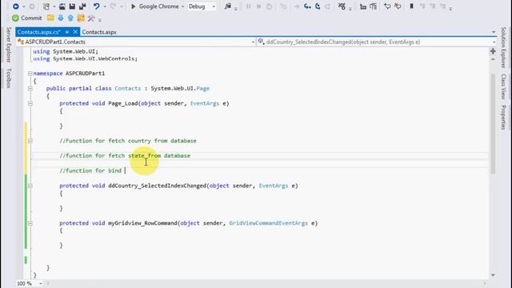Image resolution: width=512 pixels, height=288 pixels.
Task: Click the icon with scissors before indent buttons
Action: [x=342, y=6]
